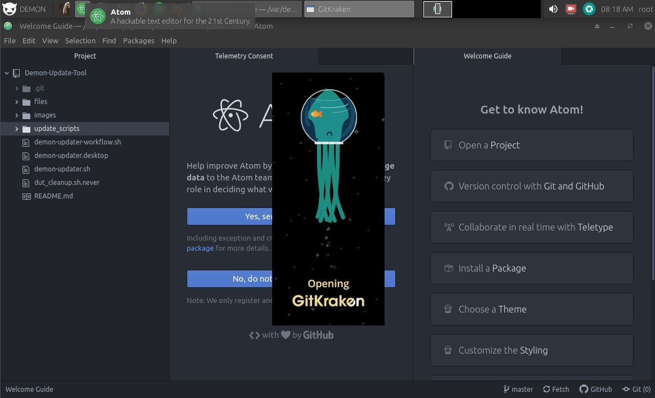The height and width of the screenshot is (398, 655).
Task: Click the master branch status bar item
Action: tap(518, 389)
